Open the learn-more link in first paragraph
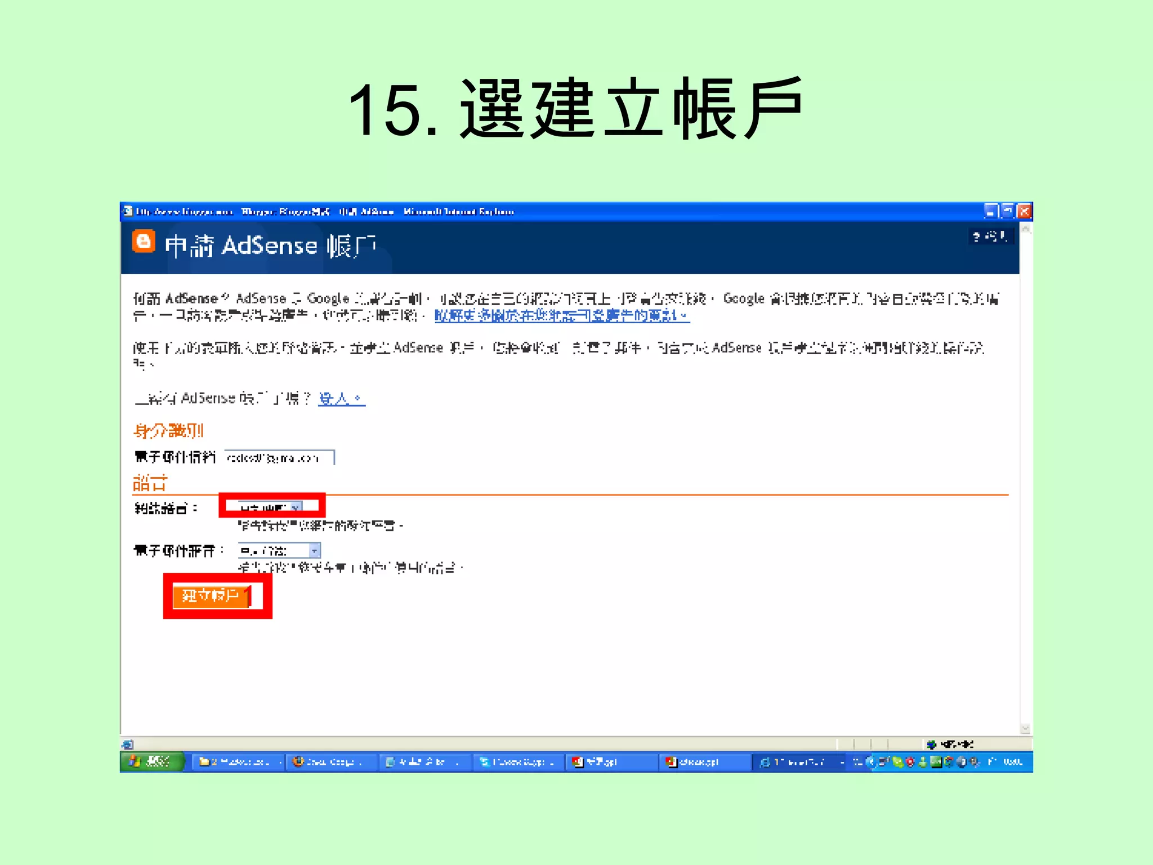 [562, 316]
